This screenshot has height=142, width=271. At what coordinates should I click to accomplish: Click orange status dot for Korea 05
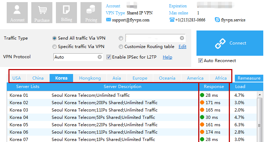click(202, 124)
